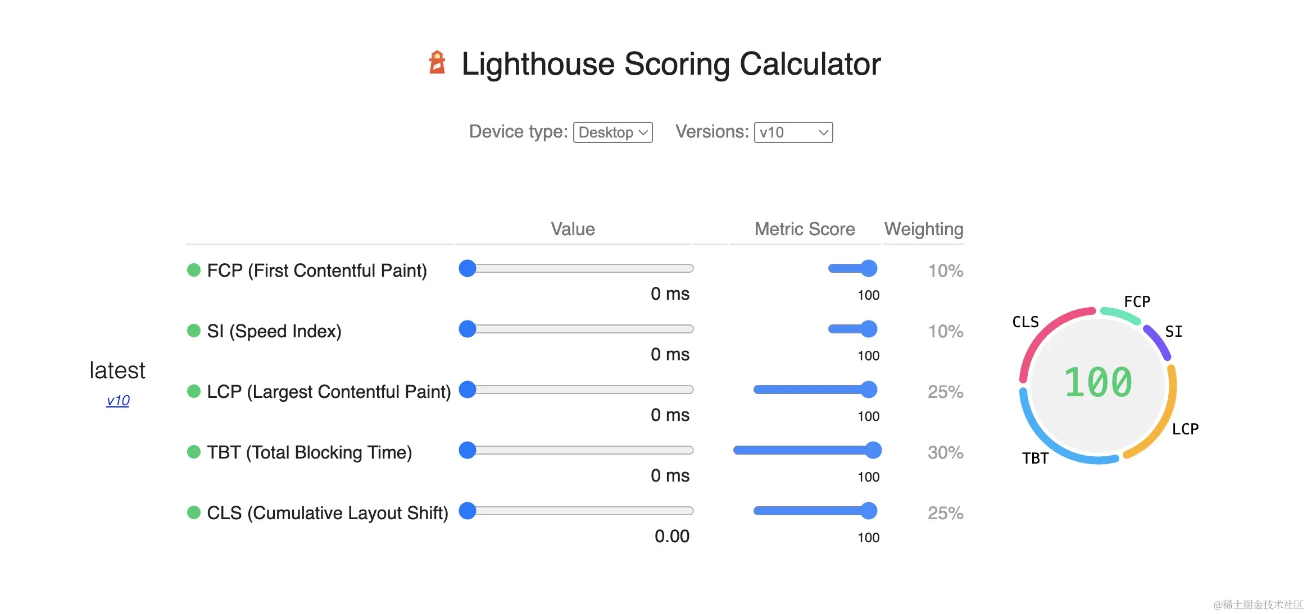Viewport: 1307px width, 614px height.
Task: Click the green status dot beside CLS
Action: click(x=194, y=513)
